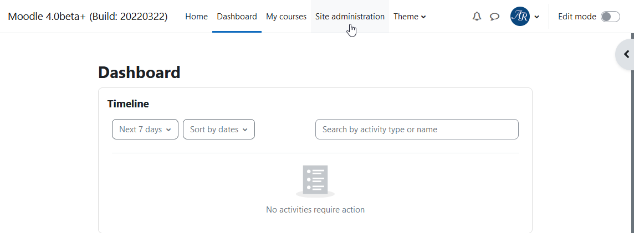Focus the Search by activity type field
634x233 pixels.
417,129
